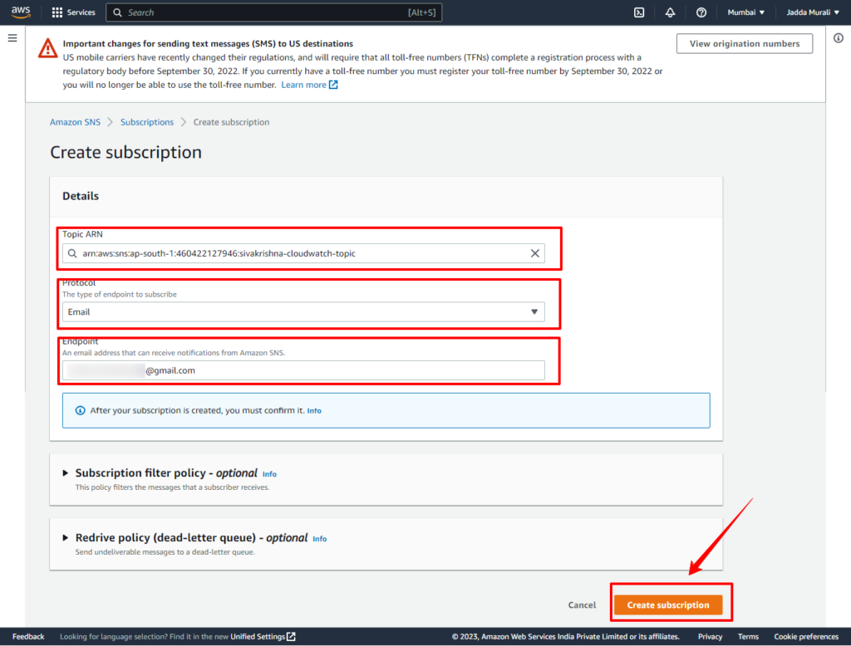Viewport: 851px width, 646px height.
Task: Open the CloudShell terminal icon
Action: pos(639,12)
